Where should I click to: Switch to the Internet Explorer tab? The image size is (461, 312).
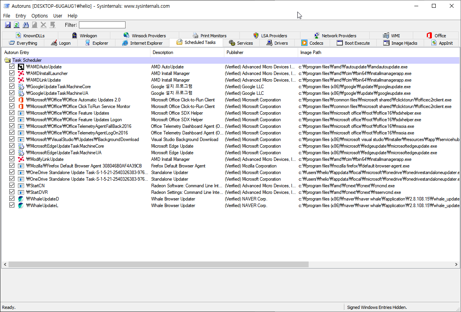click(x=142, y=43)
